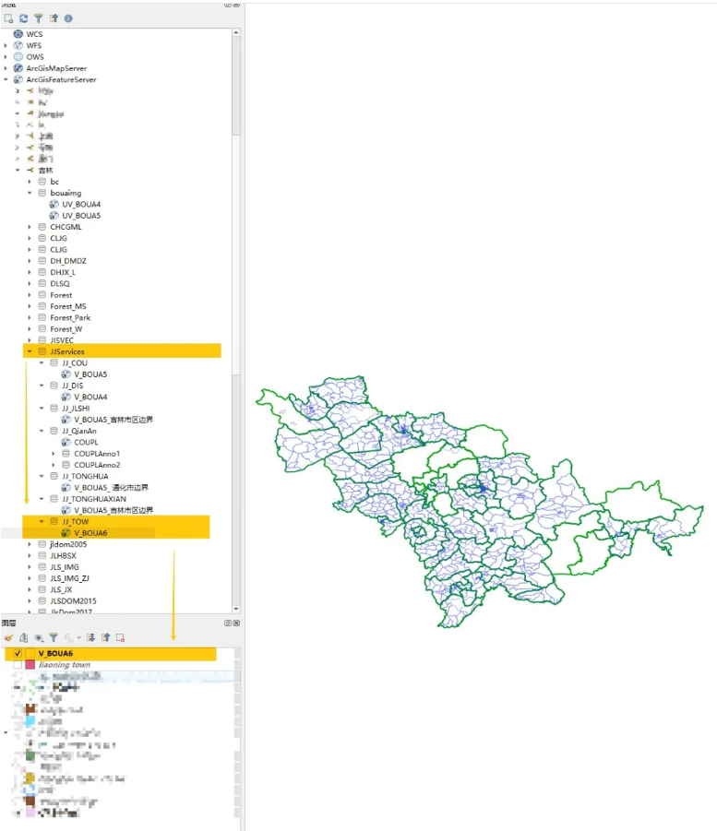This screenshot has height=831, width=717.
Task: Click the liaoning town pink color swatch
Action: pyautogui.click(x=30, y=665)
